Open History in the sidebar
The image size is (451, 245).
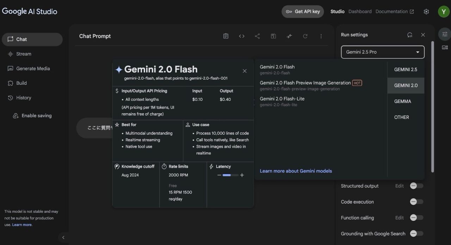[32, 98]
